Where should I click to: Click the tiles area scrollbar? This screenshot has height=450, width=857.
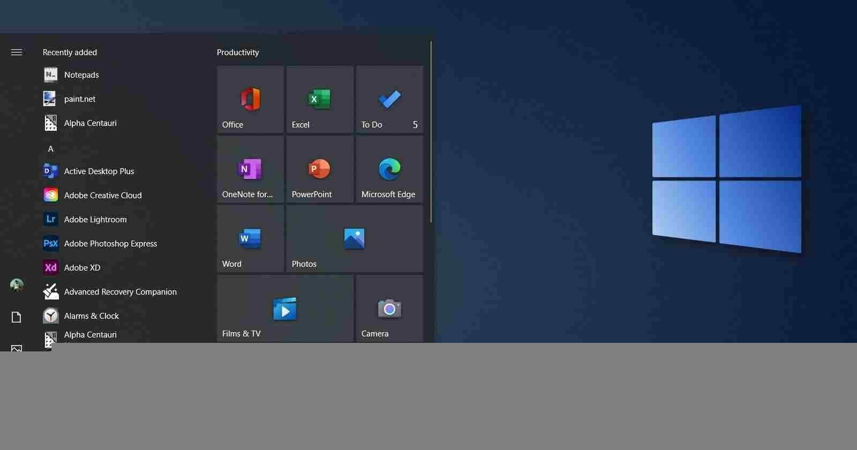coord(431,132)
